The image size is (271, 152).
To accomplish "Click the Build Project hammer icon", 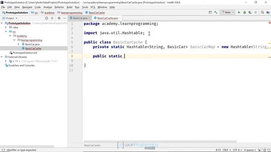I will 216,12.
